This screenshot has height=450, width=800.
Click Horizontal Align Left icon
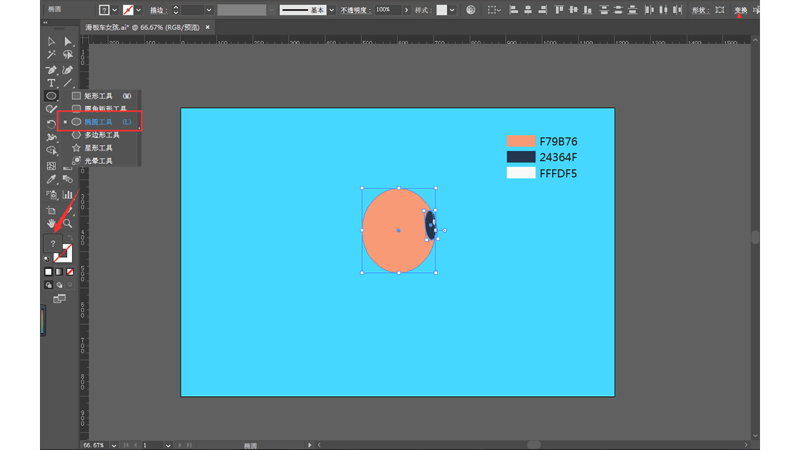[514, 10]
